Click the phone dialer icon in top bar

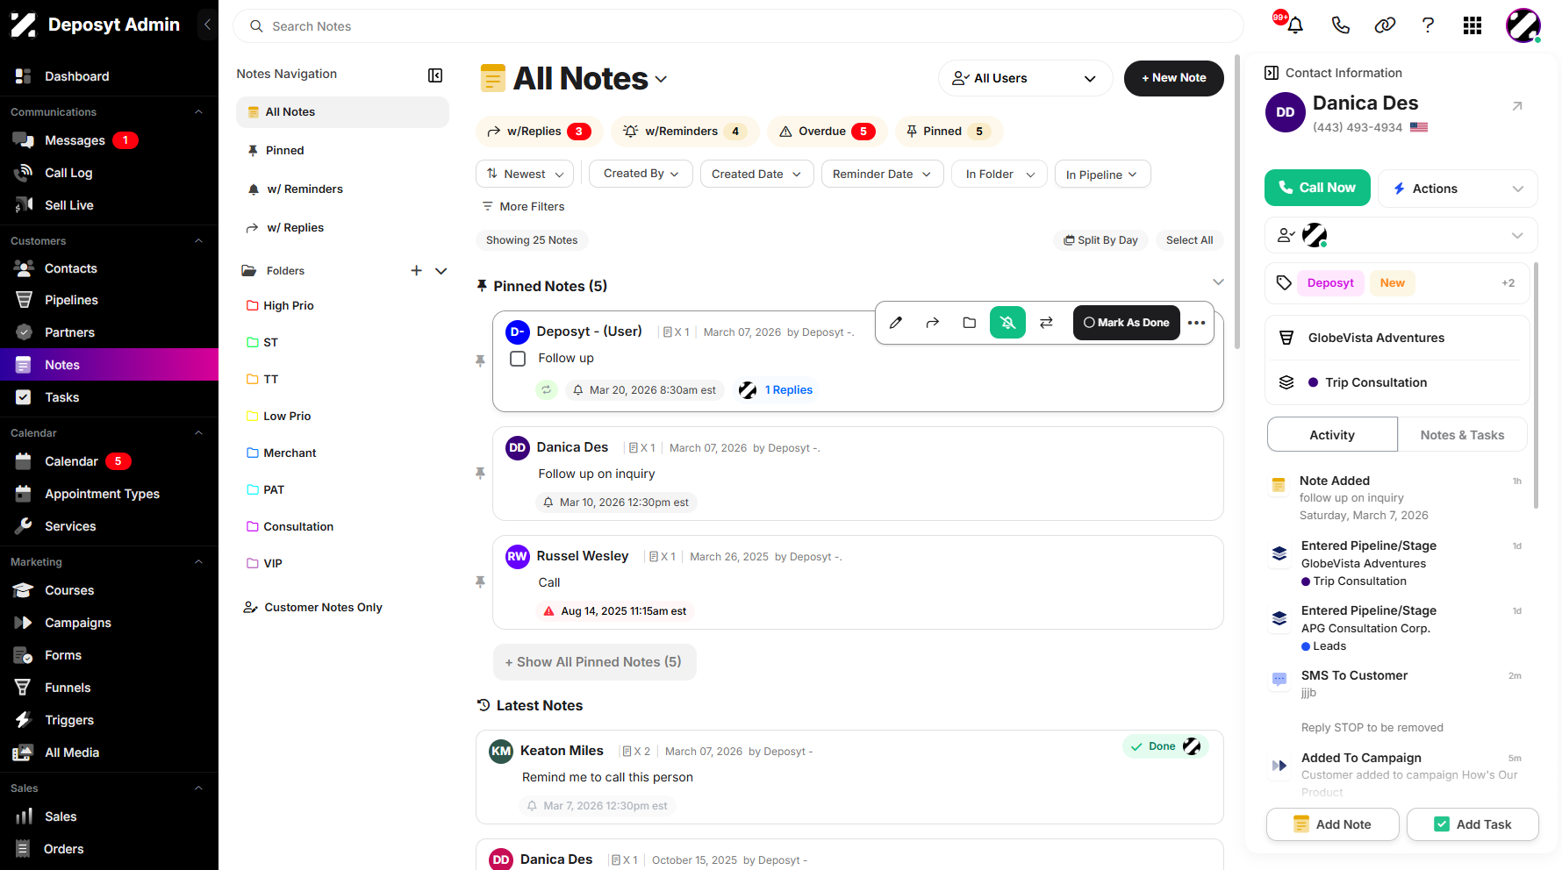(x=1340, y=25)
